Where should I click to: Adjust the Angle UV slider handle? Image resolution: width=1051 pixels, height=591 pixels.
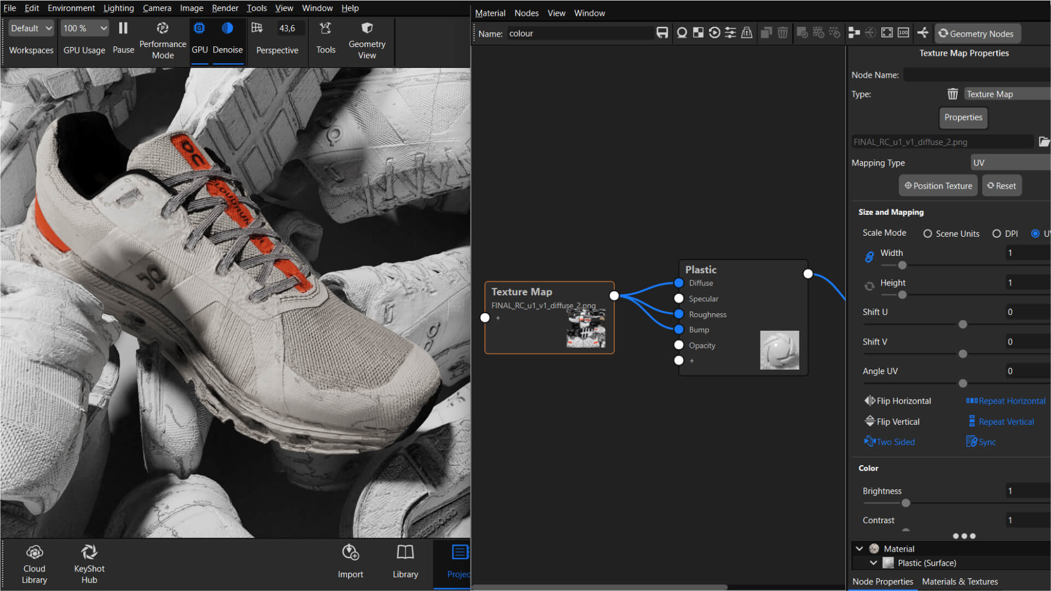(x=962, y=383)
